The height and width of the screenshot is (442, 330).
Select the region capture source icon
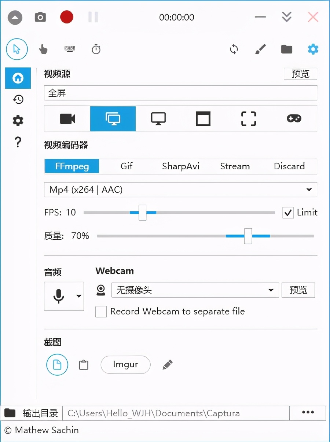tap(248, 118)
